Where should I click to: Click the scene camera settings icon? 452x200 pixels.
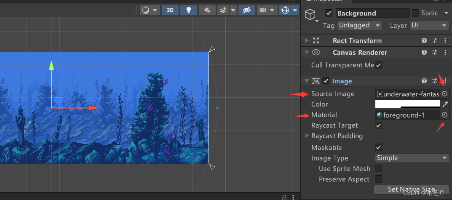point(262,10)
